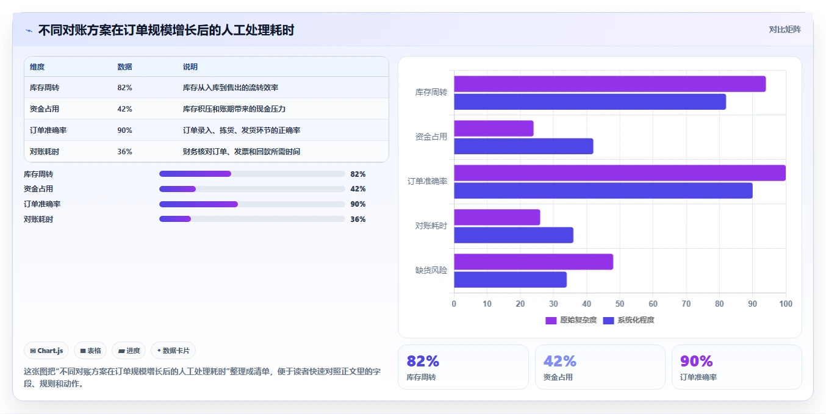Click the 50 tick on the x-axis
The width and height of the screenshot is (826, 414).
pos(620,304)
